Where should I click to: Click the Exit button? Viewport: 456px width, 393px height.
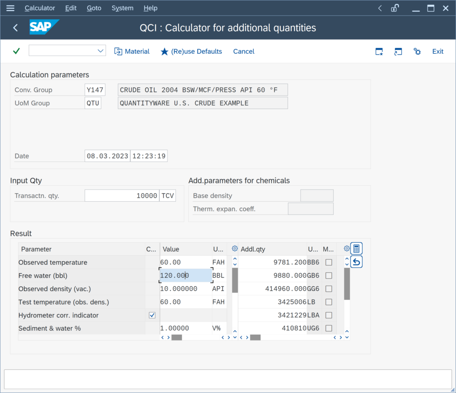[438, 52]
